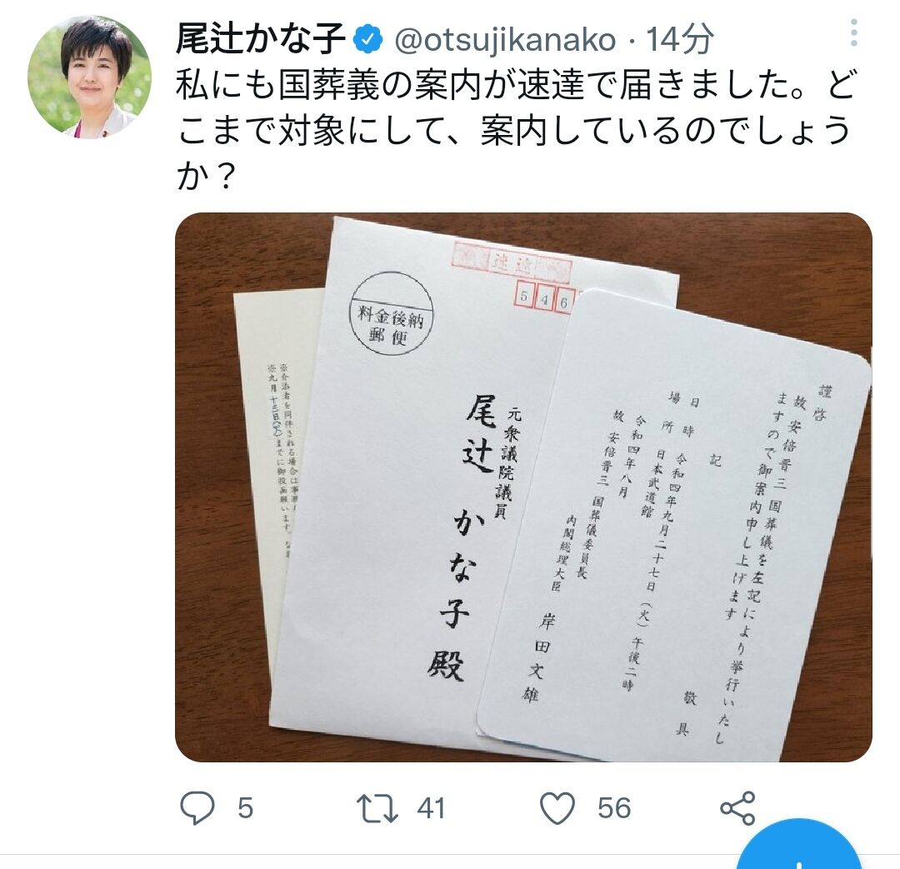
Task: Open the share tweet icon
Action: [x=737, y=808]
